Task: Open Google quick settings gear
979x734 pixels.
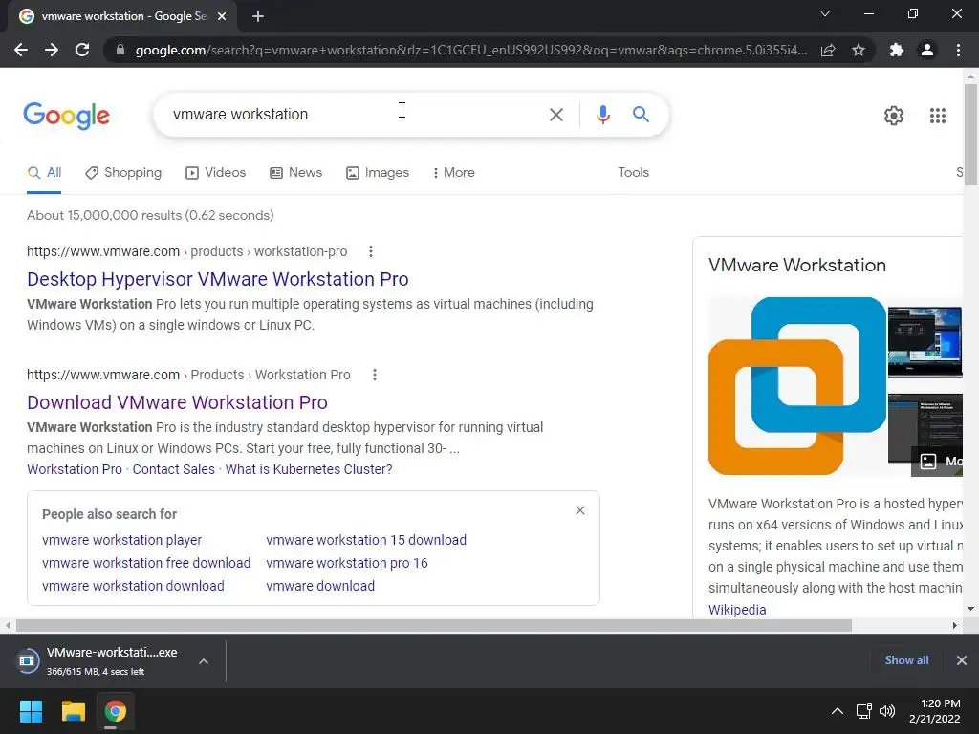Action: point(894,116)
